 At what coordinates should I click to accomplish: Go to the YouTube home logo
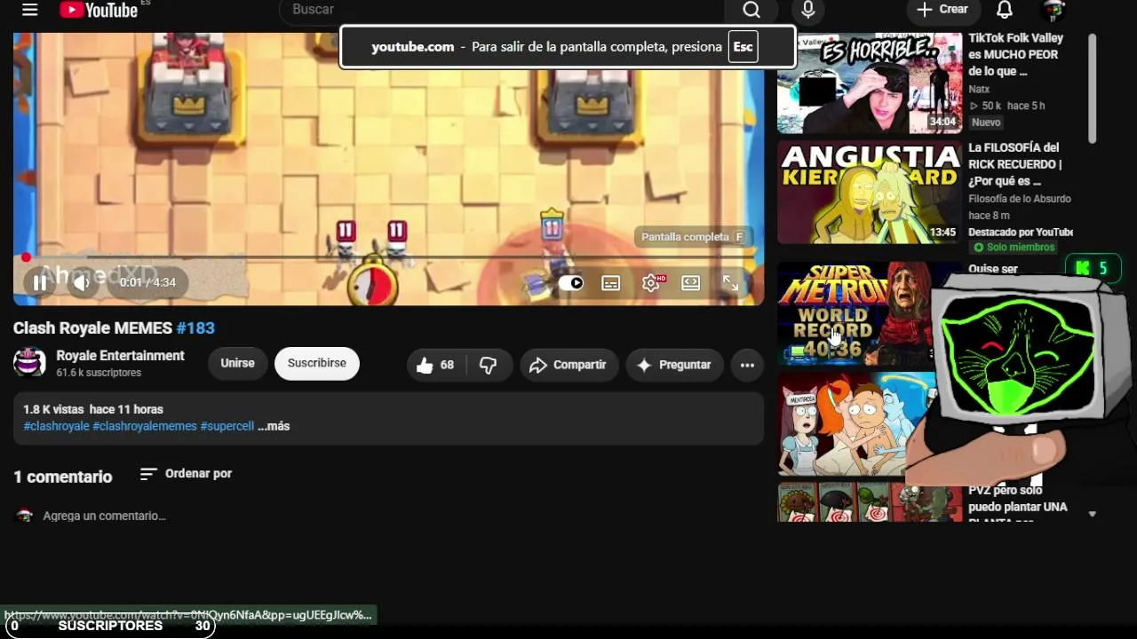[99, 10]
